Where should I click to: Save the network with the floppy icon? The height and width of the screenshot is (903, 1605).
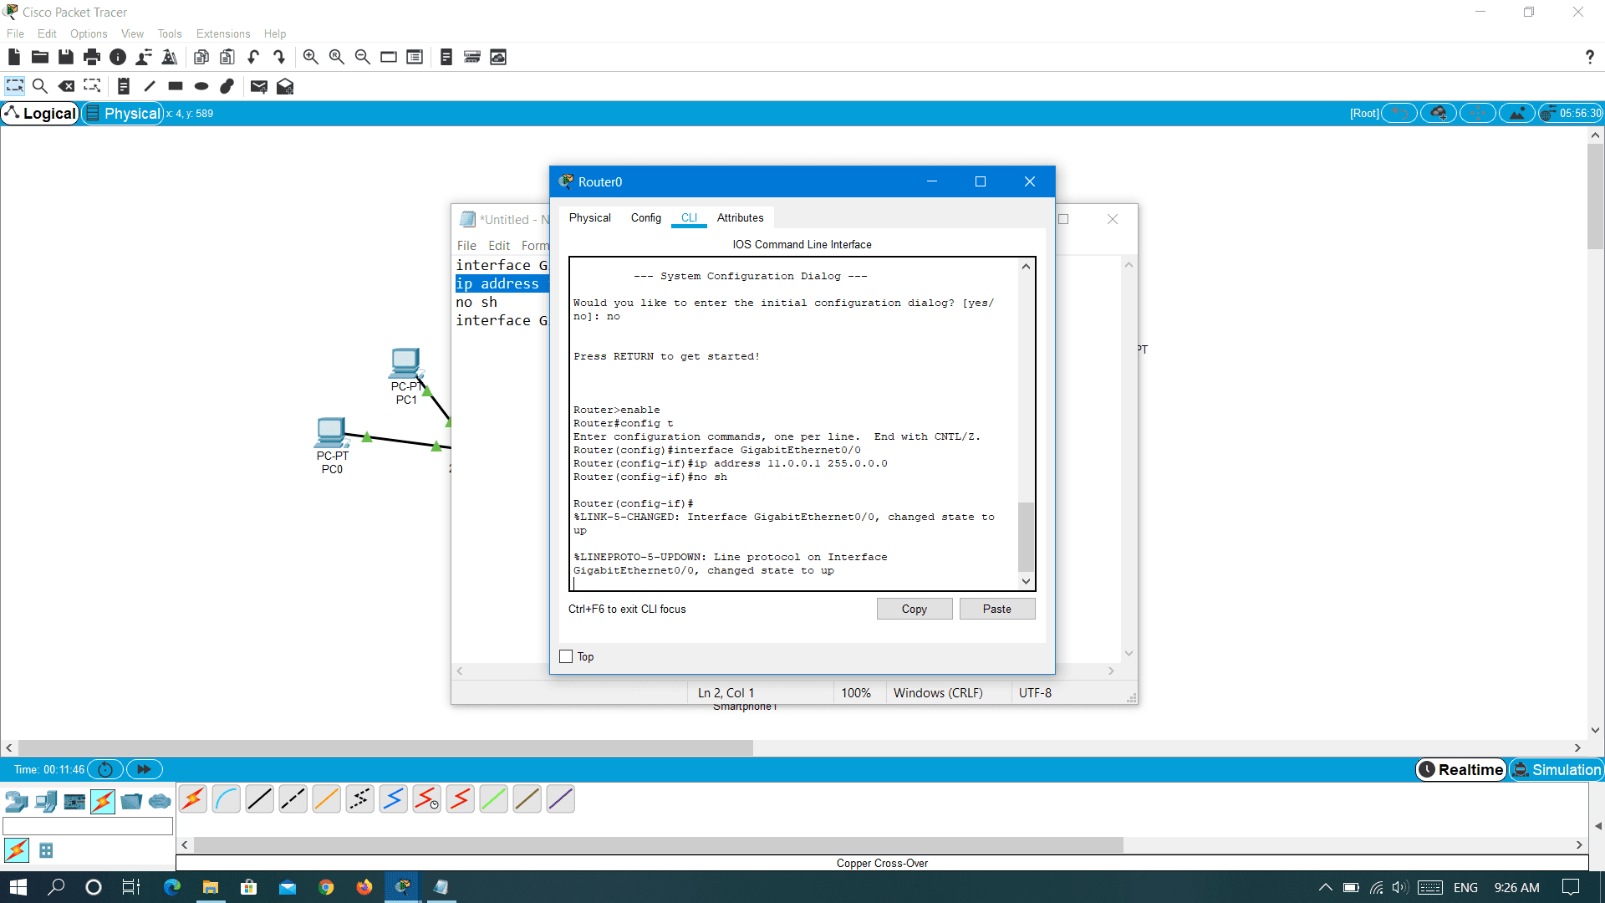pos(66,57)
